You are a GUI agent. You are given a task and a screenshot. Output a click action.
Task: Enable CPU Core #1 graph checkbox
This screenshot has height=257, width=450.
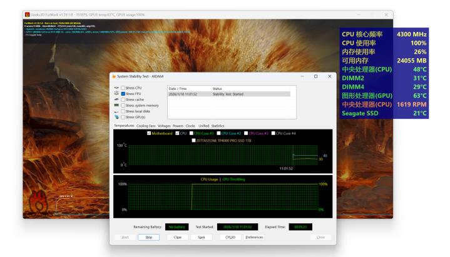[x=191, y=133]
